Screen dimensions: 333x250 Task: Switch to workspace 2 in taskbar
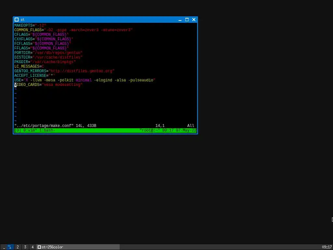[18, 247]
